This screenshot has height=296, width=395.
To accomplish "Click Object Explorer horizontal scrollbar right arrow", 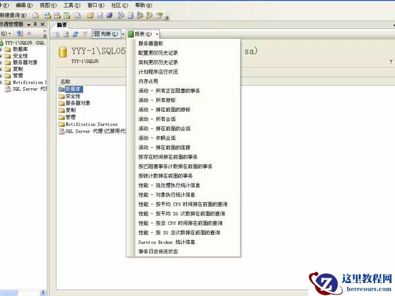I will point(43,292).
